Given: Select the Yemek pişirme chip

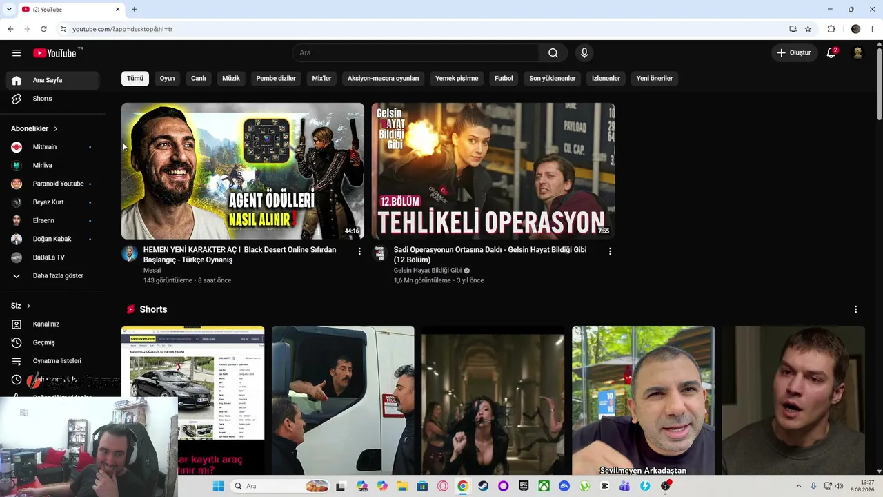Looking at the screenshot, I should point(457,79).
